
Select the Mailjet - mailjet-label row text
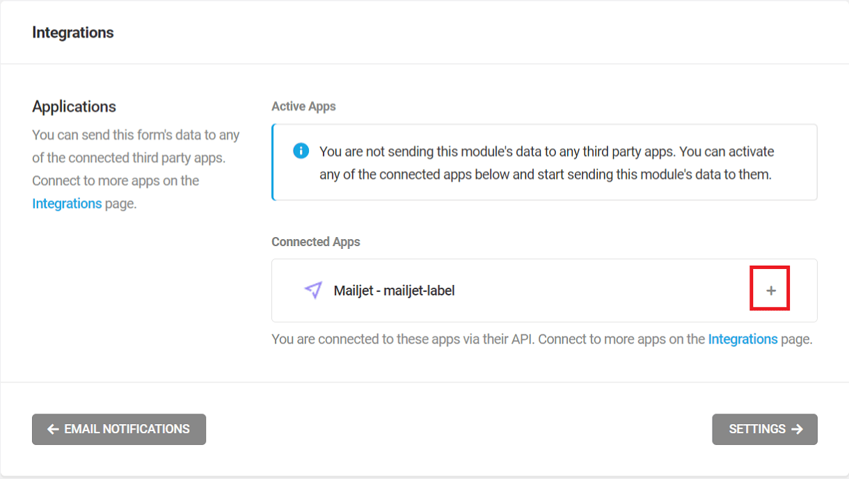click(x=394, y=291)
